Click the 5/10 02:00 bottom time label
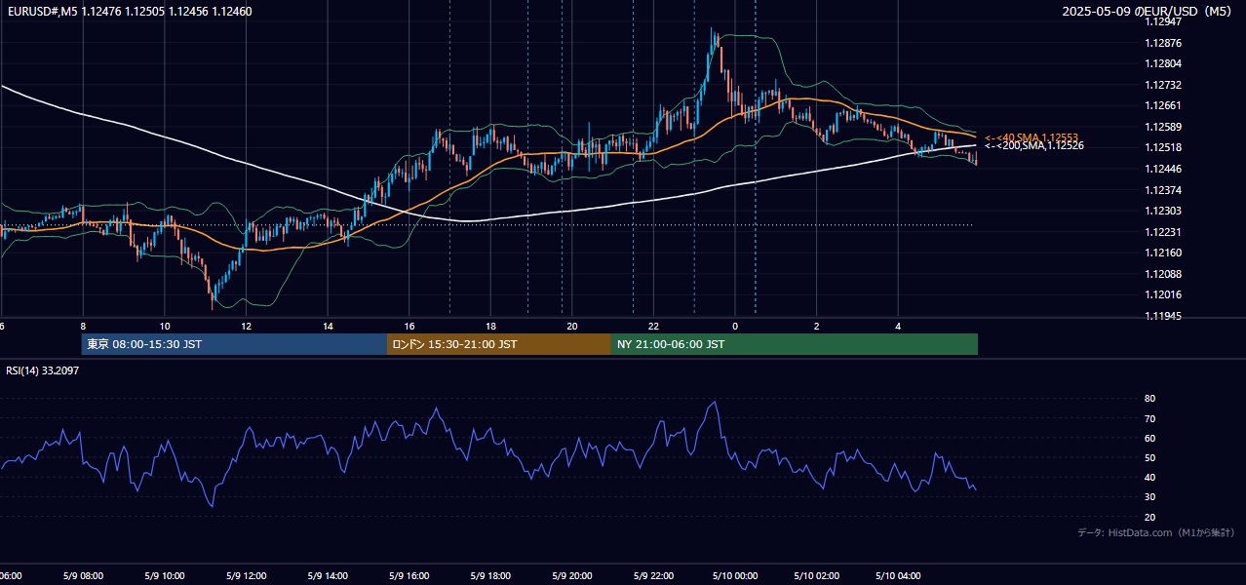1246x585 pixels. tap(816, 575)
